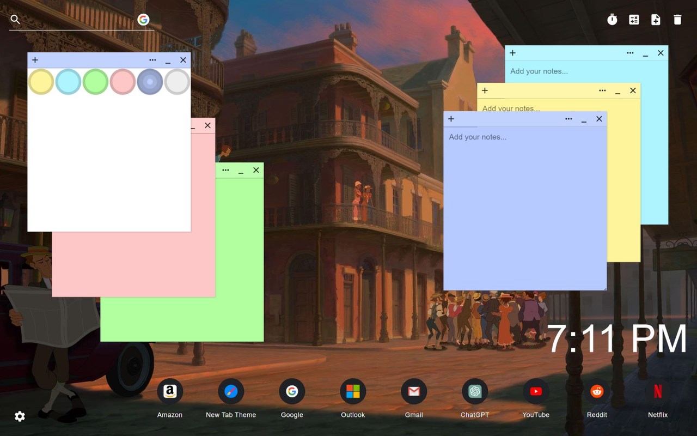Click the trash bin icon

(x=677, y=20)
